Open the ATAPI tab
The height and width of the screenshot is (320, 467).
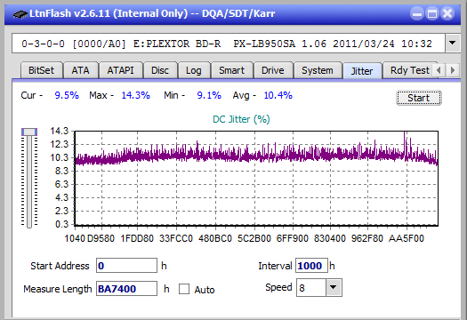click(x=120, y=70)
